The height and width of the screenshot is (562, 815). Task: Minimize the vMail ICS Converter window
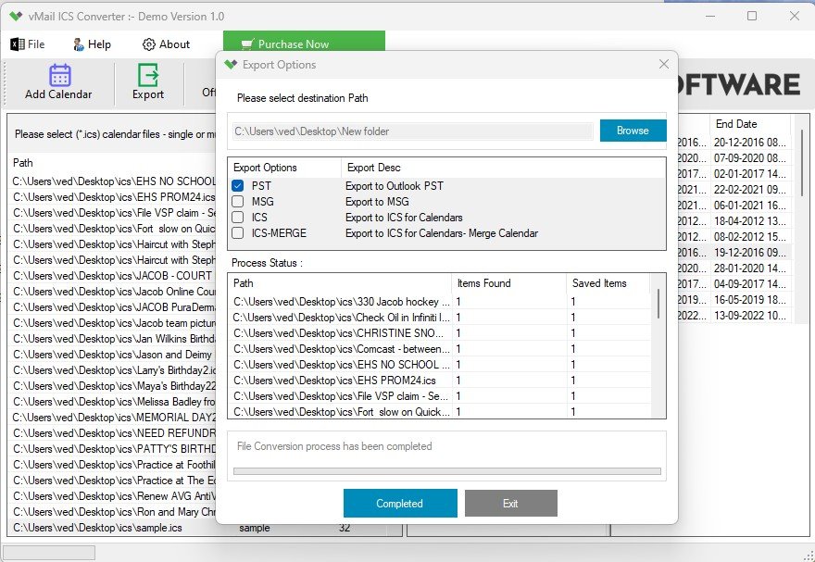tap(710, 16)
